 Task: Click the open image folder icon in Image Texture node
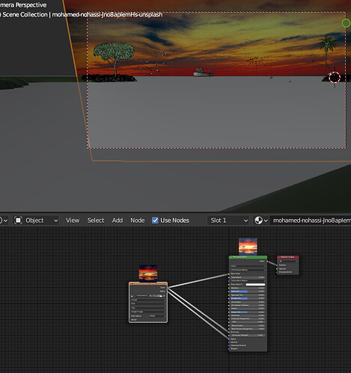point(161,296)
